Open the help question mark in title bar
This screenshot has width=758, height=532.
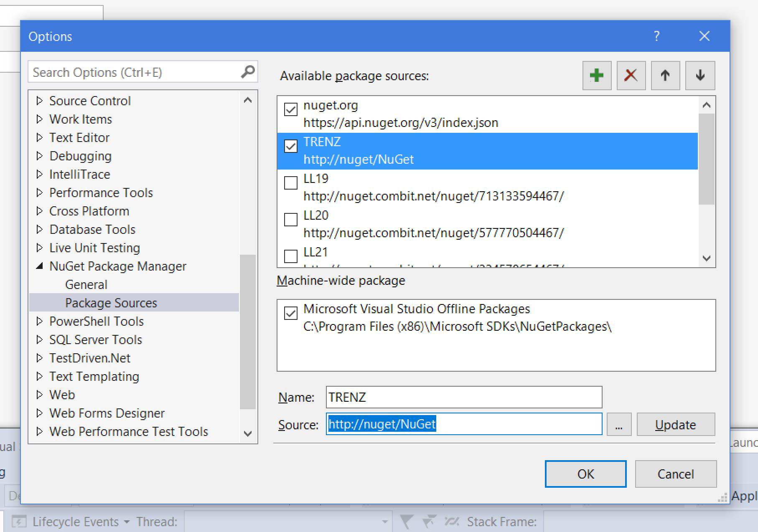[656, 36]
